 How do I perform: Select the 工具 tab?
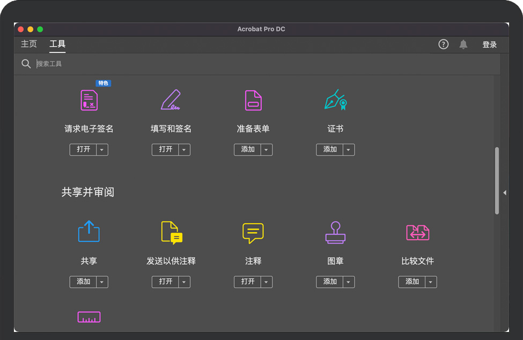[57, 44]
